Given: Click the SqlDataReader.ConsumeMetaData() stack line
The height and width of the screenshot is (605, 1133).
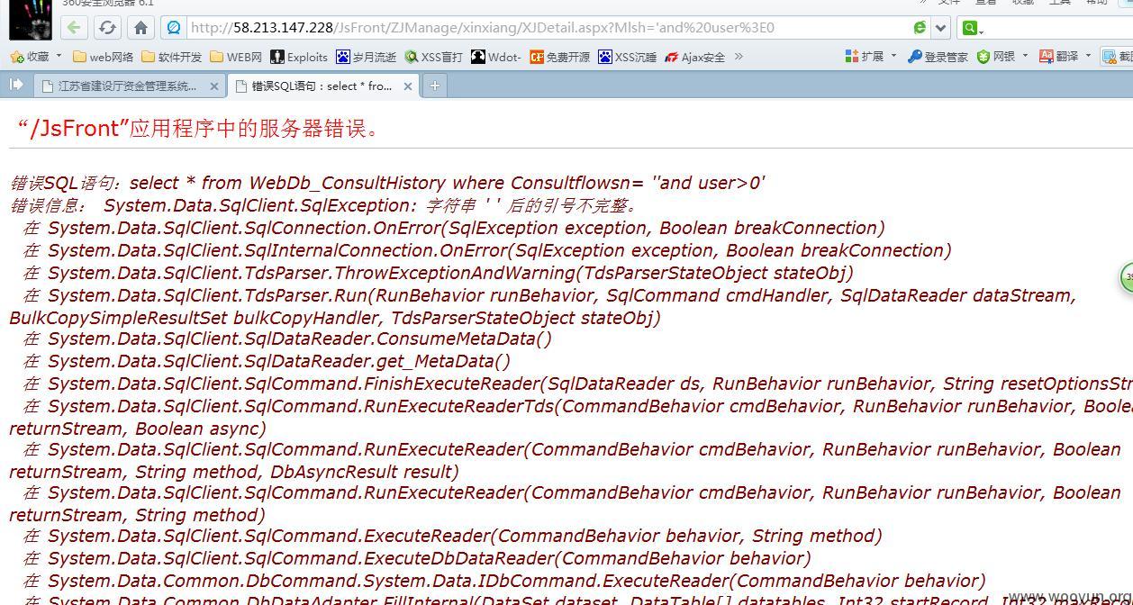Looking at the screenshot, I should tap(287, 339).
